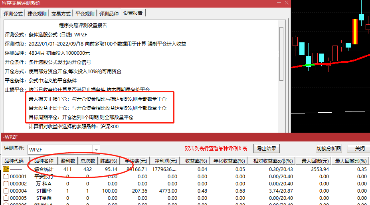Viewport: 370px width, 205px height.
Task: Switch to the 评测公式 tab
Action: click(13, 14)
